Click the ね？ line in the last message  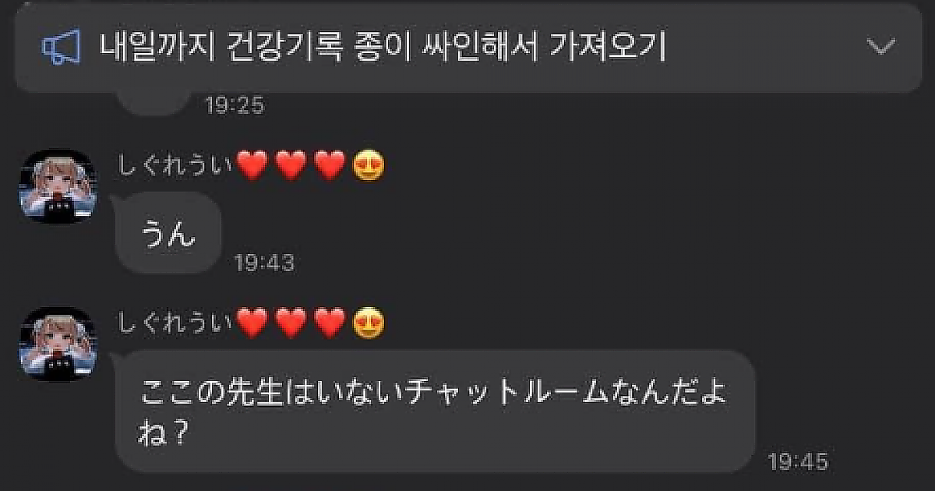[165, 434]
